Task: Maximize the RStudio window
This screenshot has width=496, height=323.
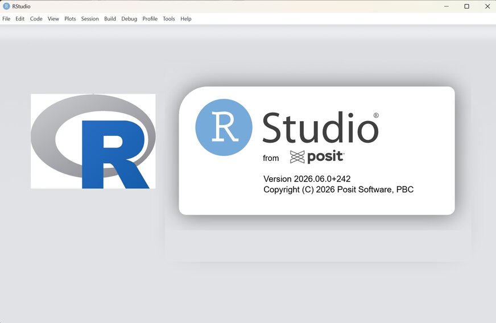Action: 466,6
